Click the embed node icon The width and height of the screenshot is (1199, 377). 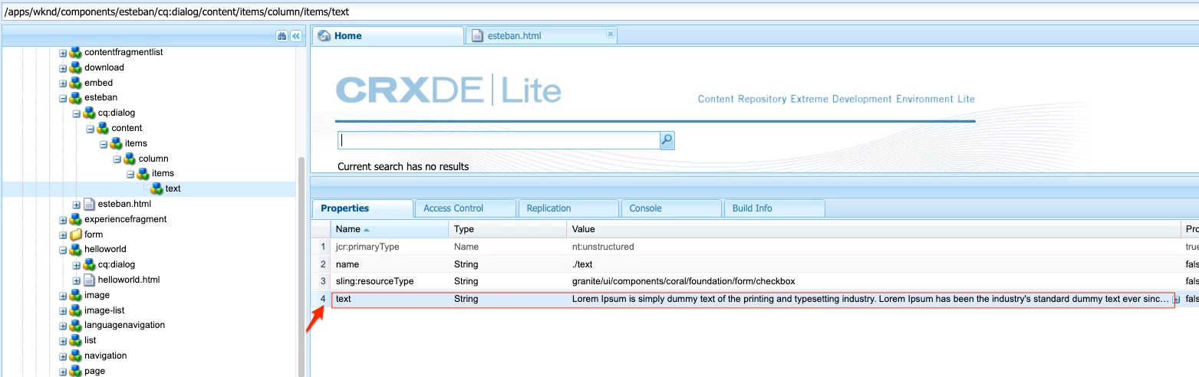75,83
